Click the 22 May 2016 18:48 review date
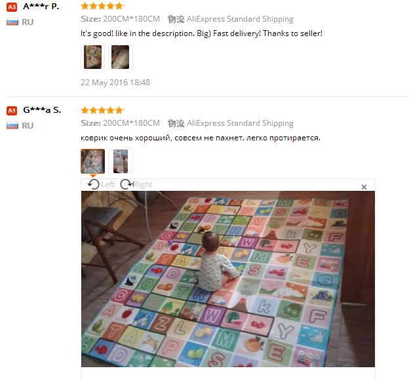 tap(115, 83)
